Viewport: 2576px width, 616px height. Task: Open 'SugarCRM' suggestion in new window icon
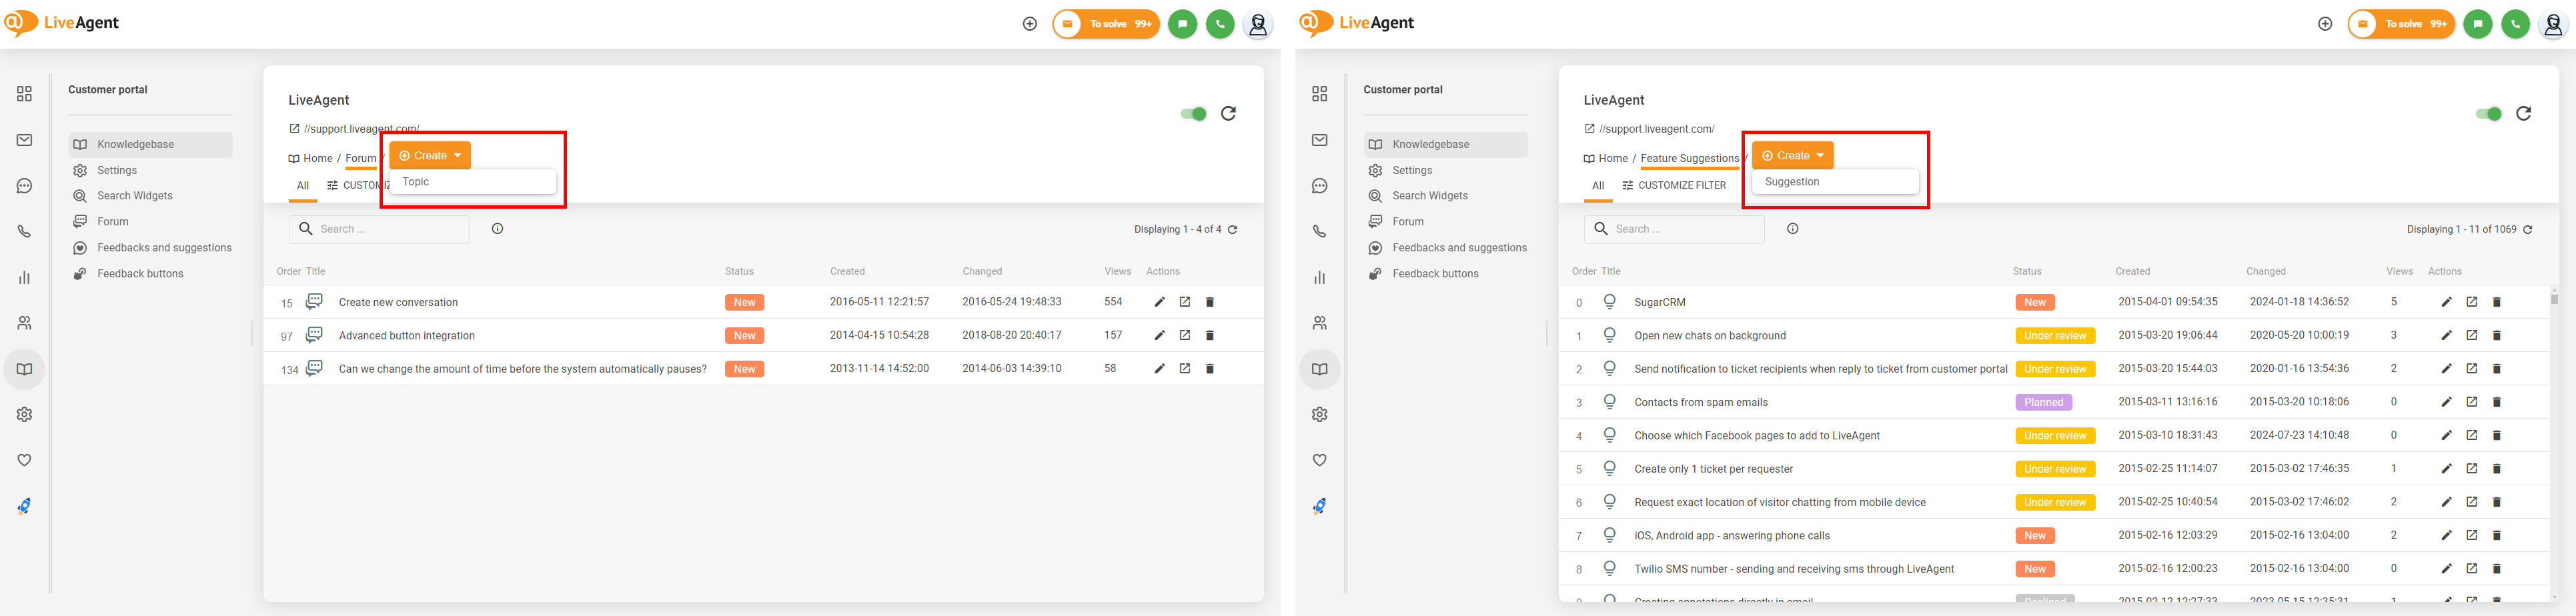point(2471,302)
